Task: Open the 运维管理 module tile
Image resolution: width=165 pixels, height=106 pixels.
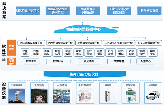Action: tap(68, 52)
